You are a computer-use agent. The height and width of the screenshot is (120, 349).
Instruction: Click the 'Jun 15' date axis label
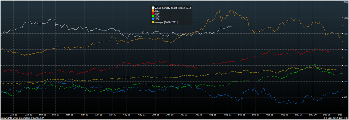click(156, 115)
